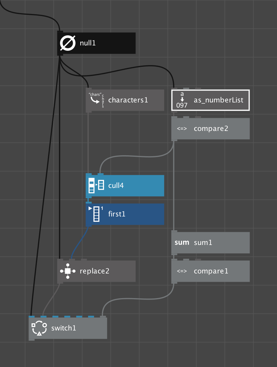Select the characters1 node label
This screenshot has width=277, height=367.
pos(128,100)
